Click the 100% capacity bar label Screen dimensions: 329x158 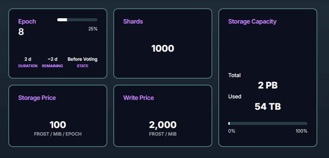[x=301, y=131]
